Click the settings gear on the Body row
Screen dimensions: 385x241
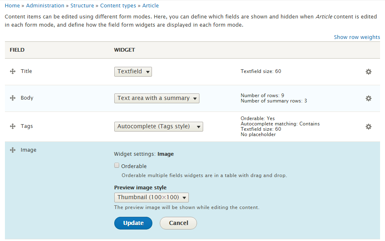[368, 98]
